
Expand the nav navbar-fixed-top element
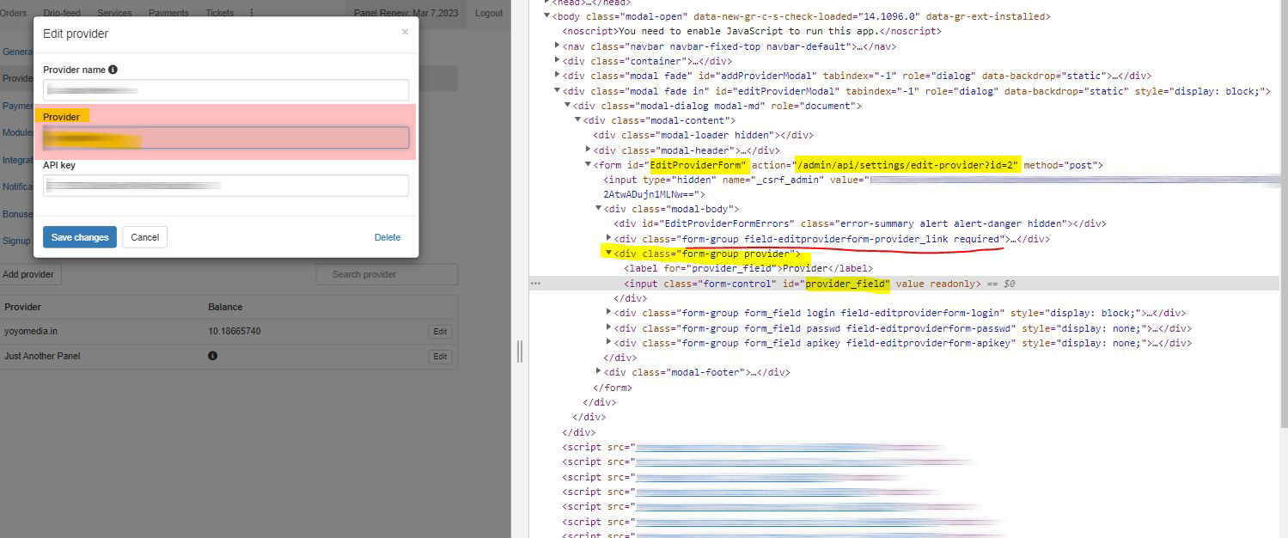click(558, 46)
